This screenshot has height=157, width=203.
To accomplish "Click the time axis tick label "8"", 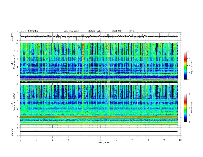I will [x=148, y=140].
